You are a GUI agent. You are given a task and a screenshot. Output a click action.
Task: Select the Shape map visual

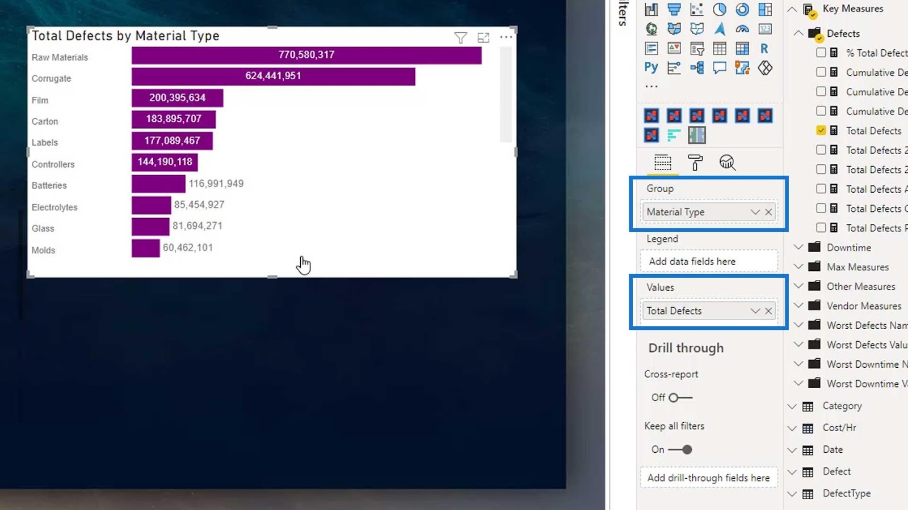(x=697, y=29)
